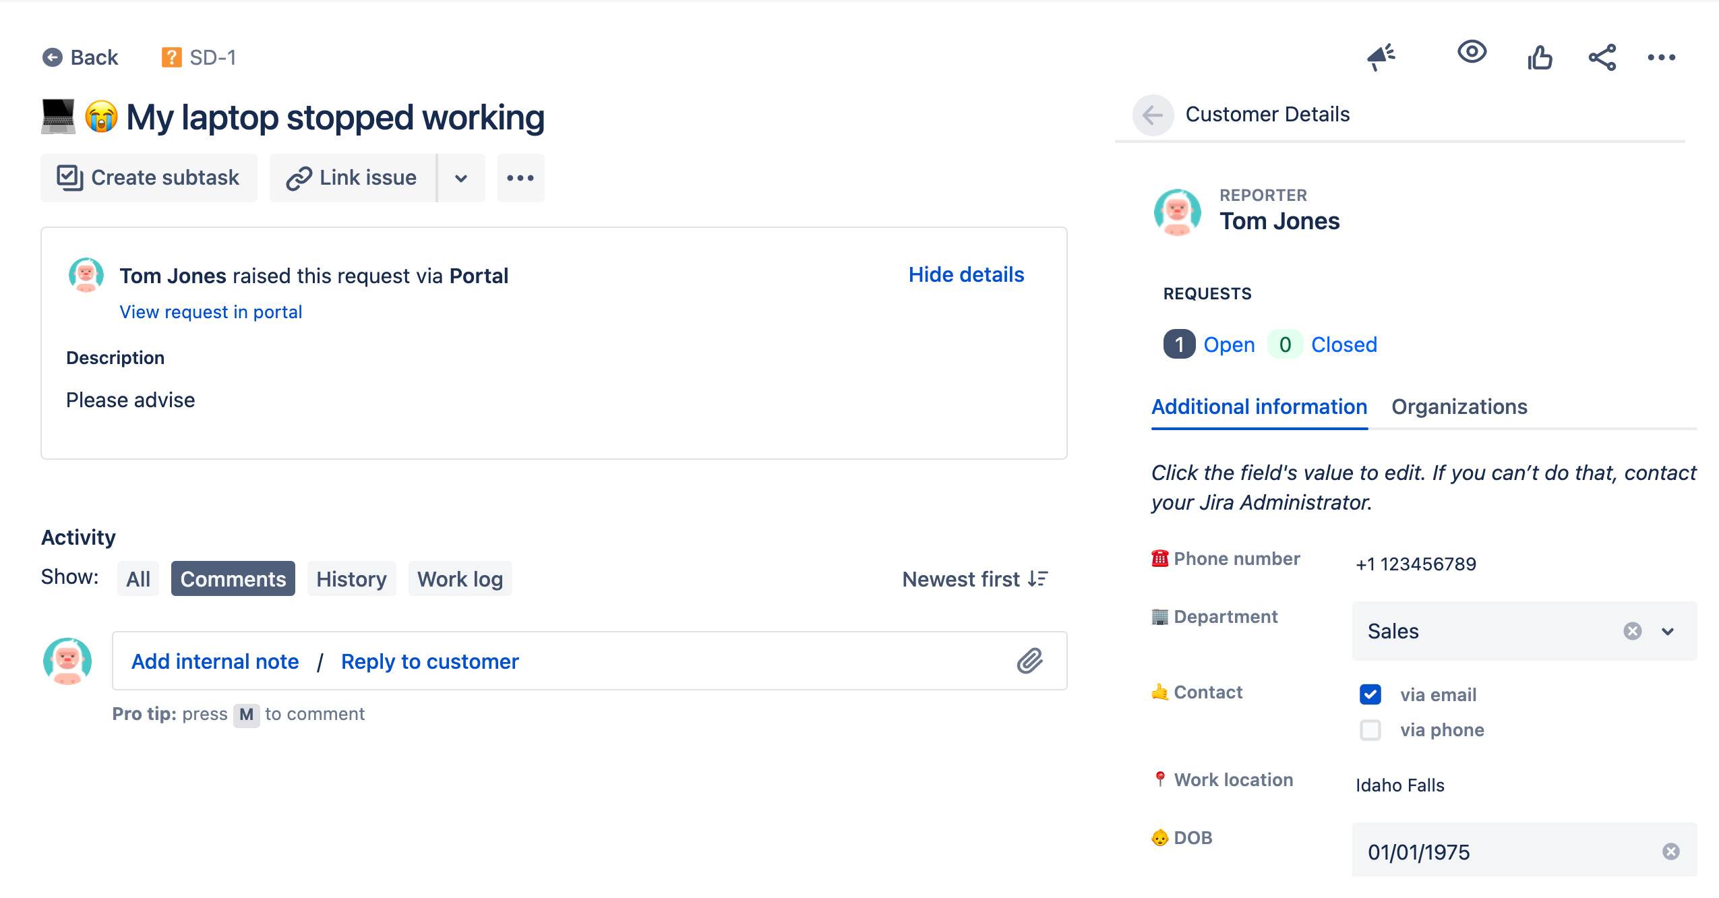Clear the DOB date value
This screenshot has width=1719, height=898.
click(1670, 851)
